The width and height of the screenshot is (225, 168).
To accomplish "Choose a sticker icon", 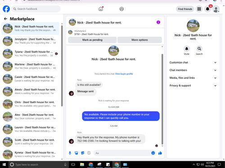I will coord(83,153).
